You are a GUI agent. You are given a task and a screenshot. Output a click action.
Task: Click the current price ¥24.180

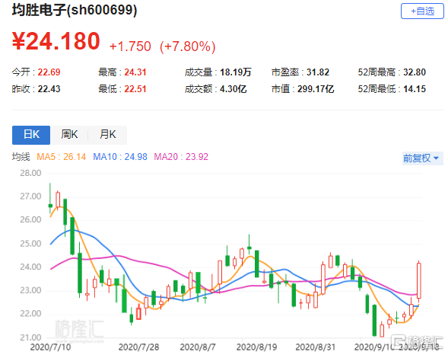tap(56, 41)
